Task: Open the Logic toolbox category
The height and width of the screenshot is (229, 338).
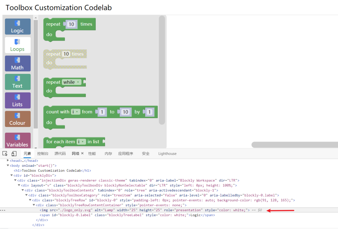Action: pyautogui.click(x=18, y=27)
